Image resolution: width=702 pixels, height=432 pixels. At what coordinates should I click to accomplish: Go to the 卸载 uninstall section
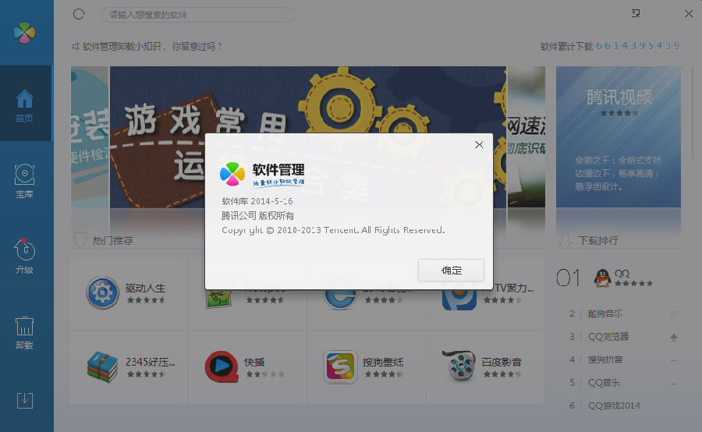25,331
